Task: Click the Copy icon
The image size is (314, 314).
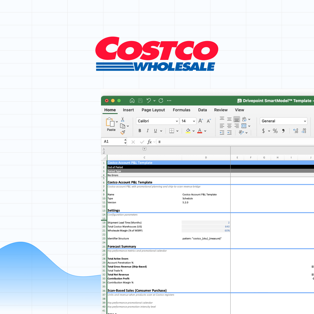Action: [122, 126]
